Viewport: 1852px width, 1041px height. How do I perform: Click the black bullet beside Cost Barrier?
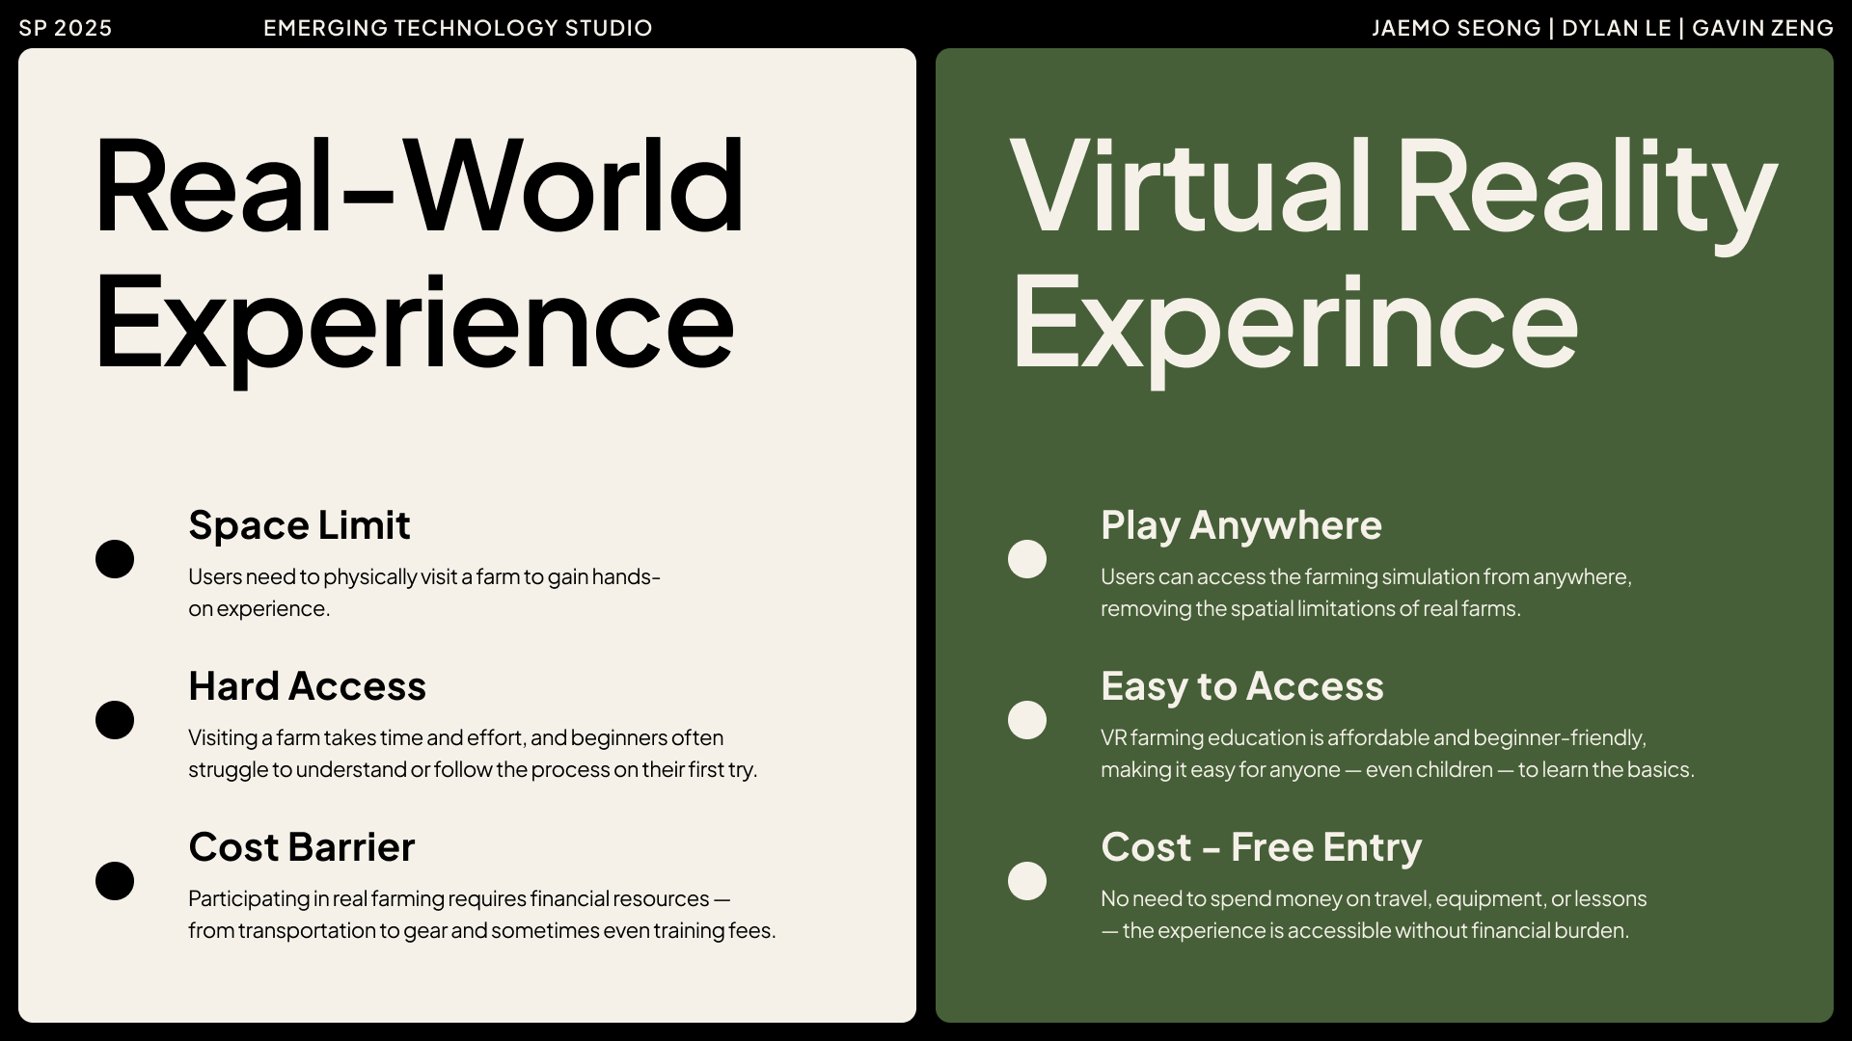click(x=115, y=881)
